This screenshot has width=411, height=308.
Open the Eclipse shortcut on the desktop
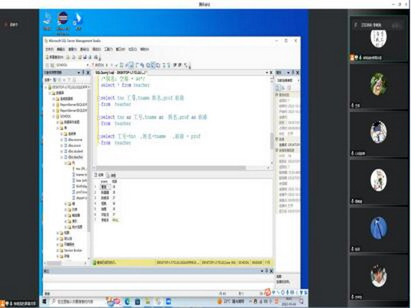coord(62,19)
